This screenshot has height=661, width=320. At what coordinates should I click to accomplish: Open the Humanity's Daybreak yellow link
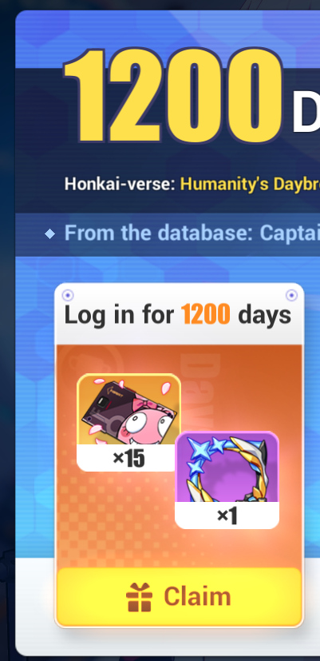(x=250, y=184)
